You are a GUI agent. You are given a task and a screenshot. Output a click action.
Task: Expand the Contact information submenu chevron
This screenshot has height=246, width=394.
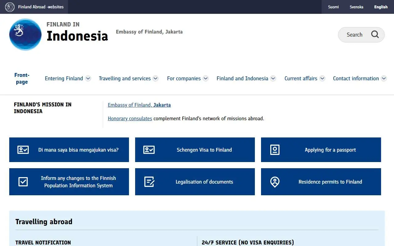coord(384,78)
